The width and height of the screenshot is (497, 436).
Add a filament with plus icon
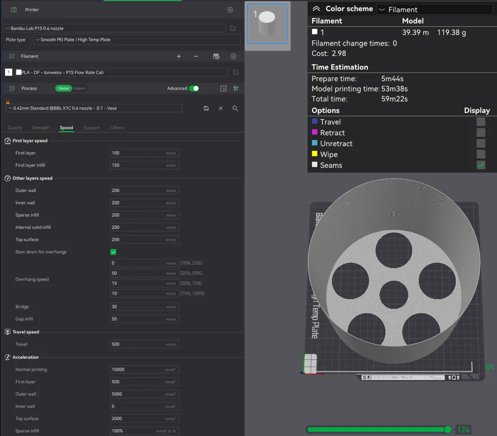(x=179, y=56)
